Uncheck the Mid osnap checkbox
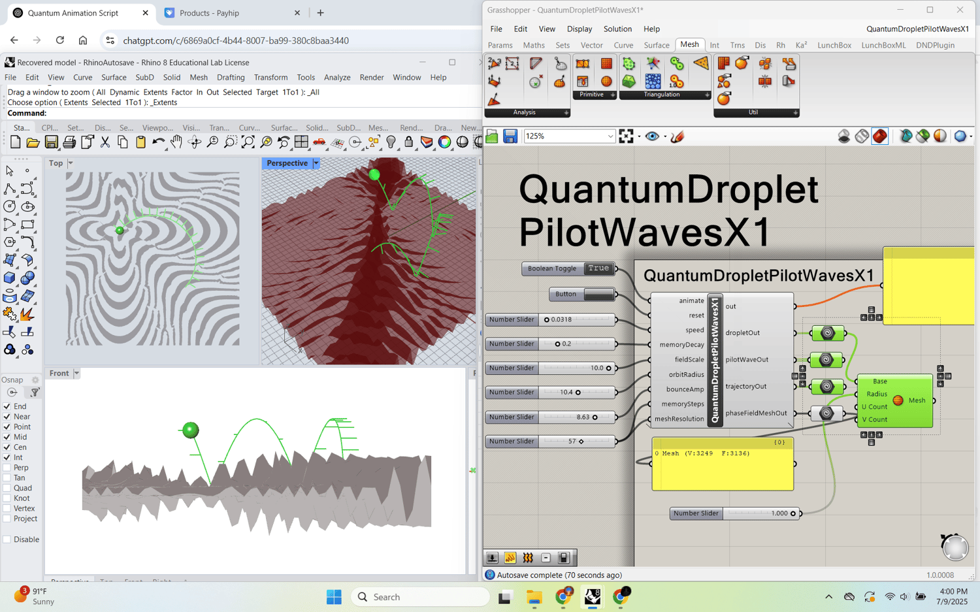The height and width of the screenshot is (612, 980). [x=7, y=437]
